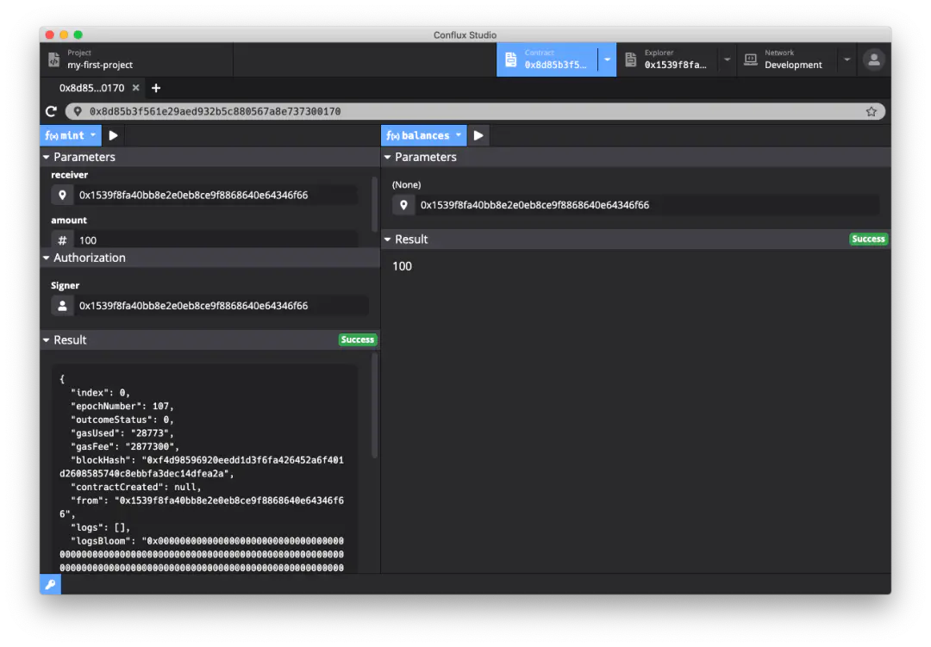This screenshot has width=931, height=647.
Task: Click the "index": 0 line
Action: click(100, 392)
